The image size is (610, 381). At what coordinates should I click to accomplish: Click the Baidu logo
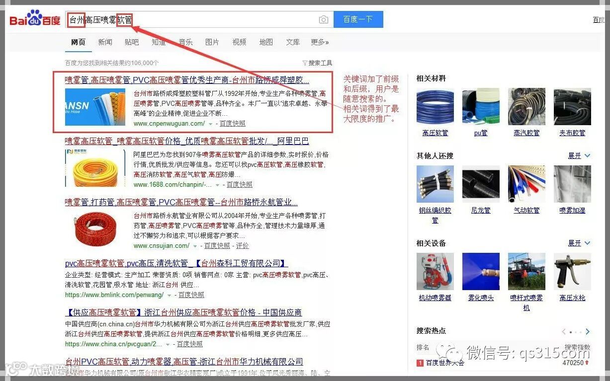35,19
